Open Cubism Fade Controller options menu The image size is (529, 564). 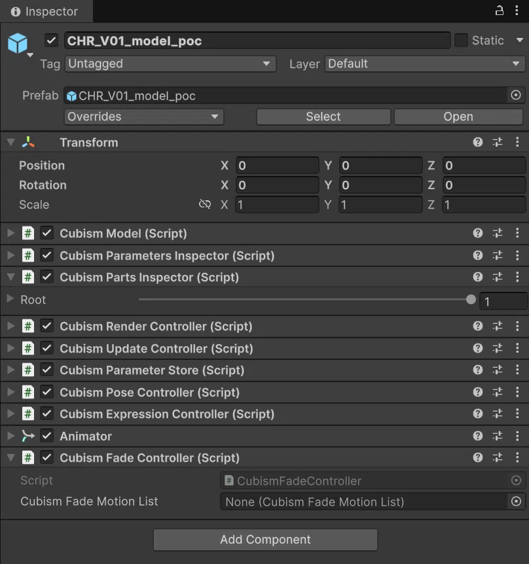click(517, 457)
